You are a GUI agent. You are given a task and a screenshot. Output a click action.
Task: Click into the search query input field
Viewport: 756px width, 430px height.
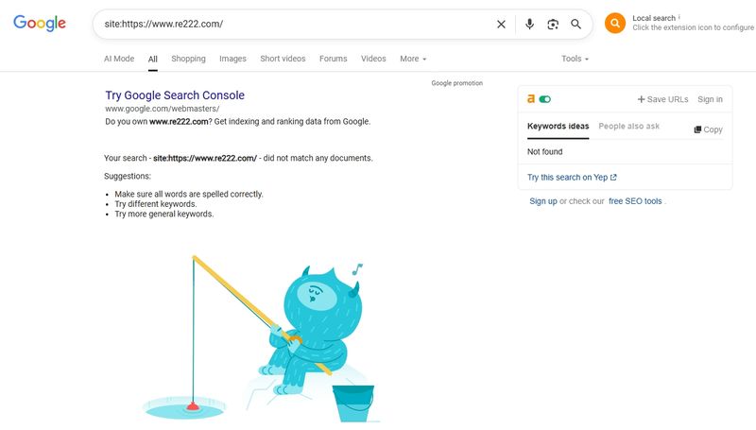[x=294, y=25]
